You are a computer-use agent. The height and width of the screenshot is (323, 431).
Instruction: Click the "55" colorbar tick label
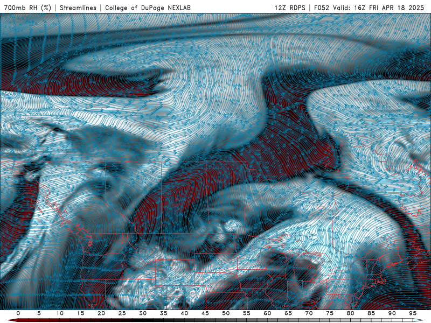tap(247, 313)
